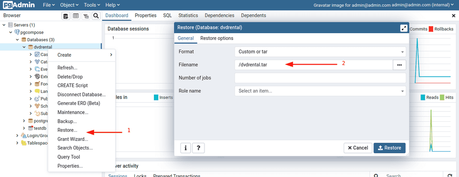
Task: Switch to the Properties tab
Action: pyautogui.click(x=145, y=15)
